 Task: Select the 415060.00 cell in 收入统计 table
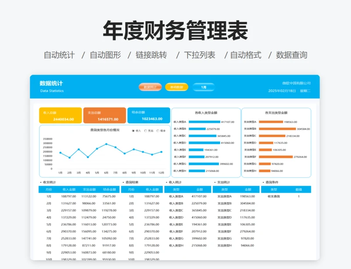coord(199,217)
